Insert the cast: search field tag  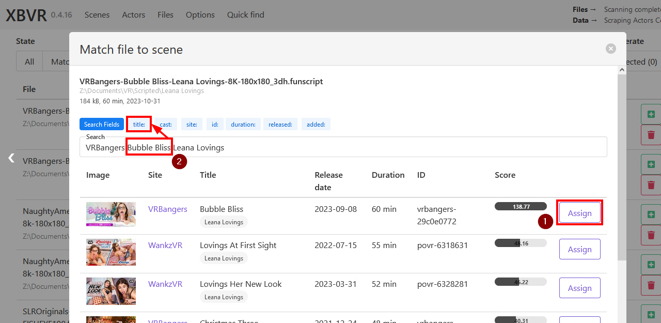166,124
